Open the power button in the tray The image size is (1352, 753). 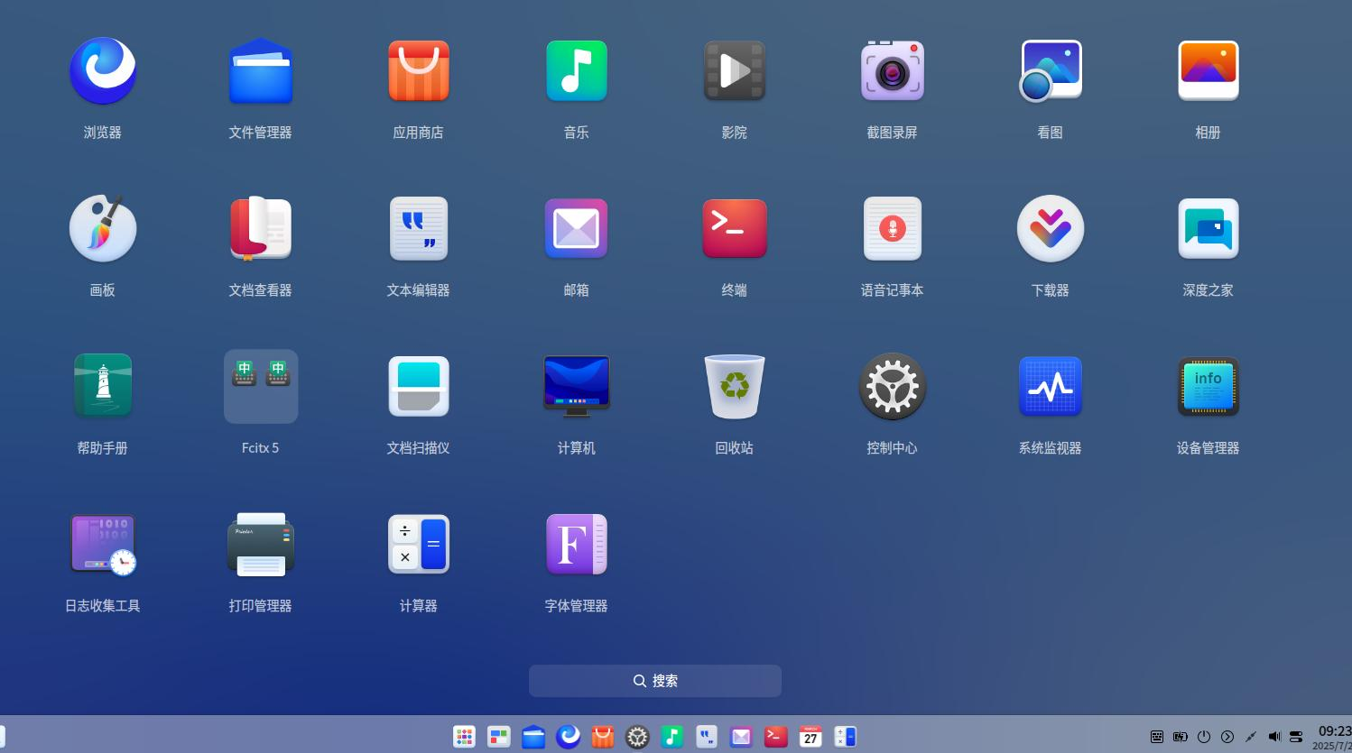point(1204,737)
